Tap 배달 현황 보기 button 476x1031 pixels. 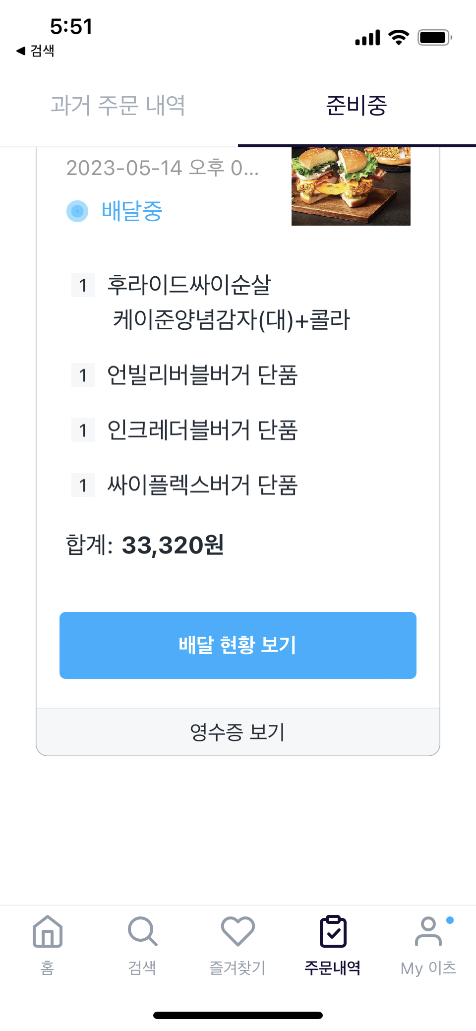238,645
